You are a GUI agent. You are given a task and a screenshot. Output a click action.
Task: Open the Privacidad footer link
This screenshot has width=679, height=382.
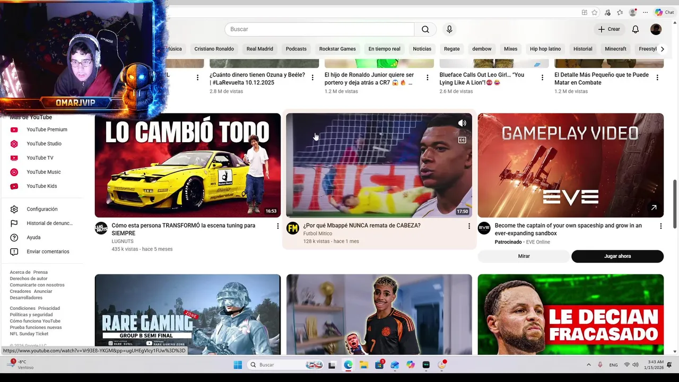tap(49, 308)
